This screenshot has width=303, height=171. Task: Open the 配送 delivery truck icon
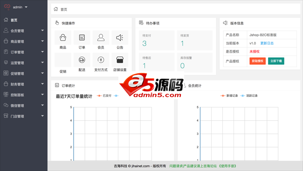[x=82, y=60]
